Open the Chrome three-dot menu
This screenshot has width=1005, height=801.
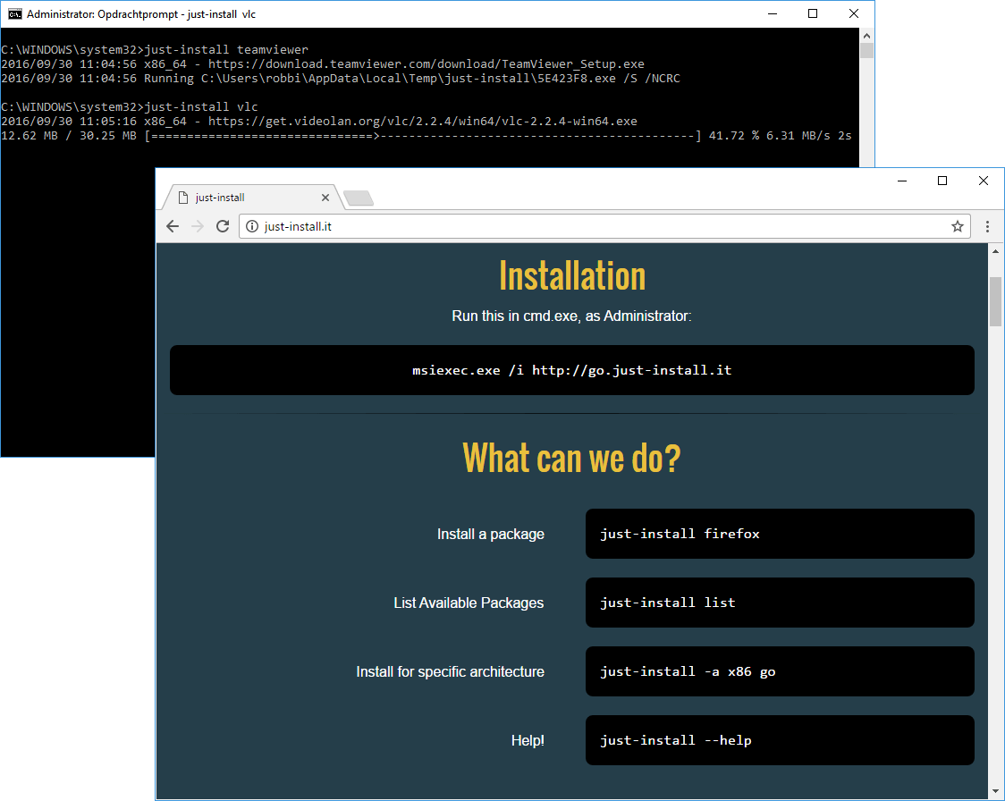(x=987, y=227)
